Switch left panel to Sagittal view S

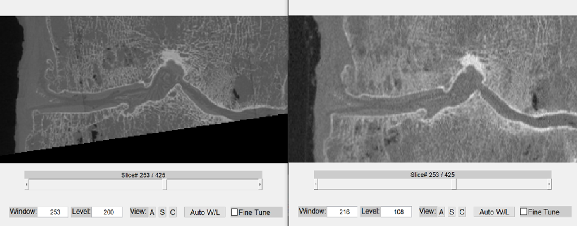point(162,212)
